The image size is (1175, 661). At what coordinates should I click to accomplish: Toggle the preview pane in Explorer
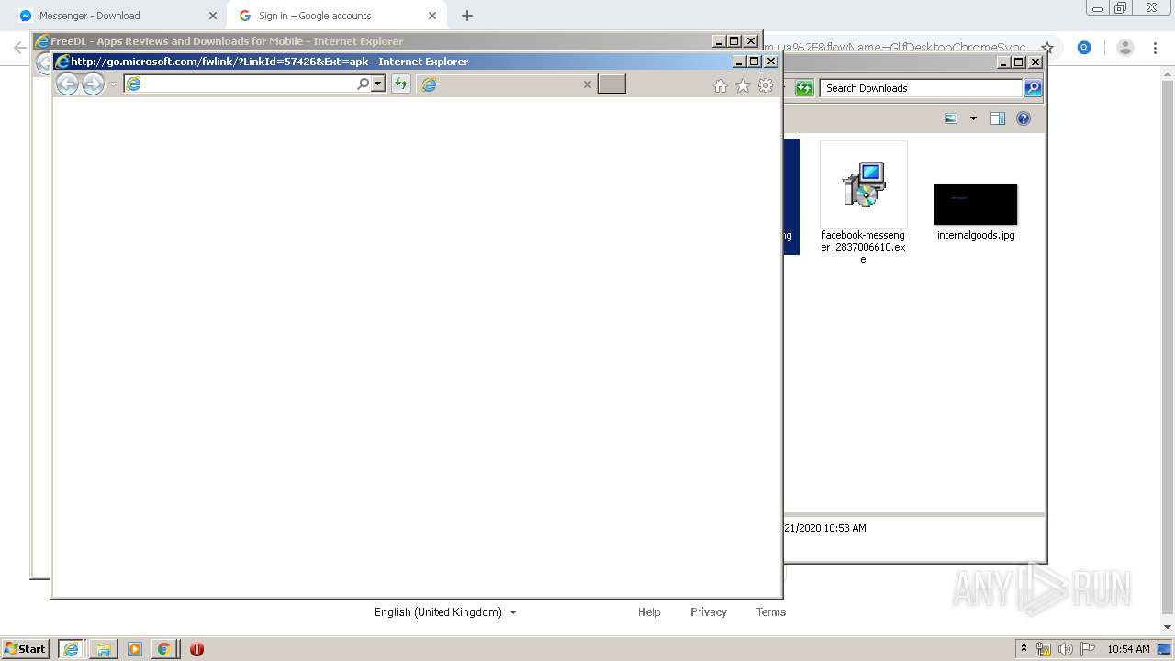998,118
